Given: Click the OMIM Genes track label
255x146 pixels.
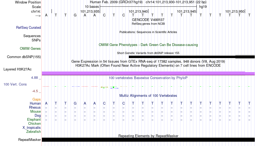Looking at the screenshot, I should [30, 49].
